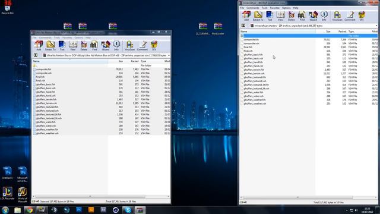Expand address bar dropdown in minecraft.jar window

pos(376,26)
